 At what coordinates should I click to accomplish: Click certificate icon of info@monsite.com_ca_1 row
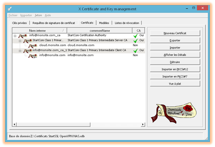27,51
